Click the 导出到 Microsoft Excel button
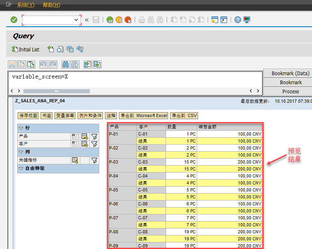 tap(143, 116)
